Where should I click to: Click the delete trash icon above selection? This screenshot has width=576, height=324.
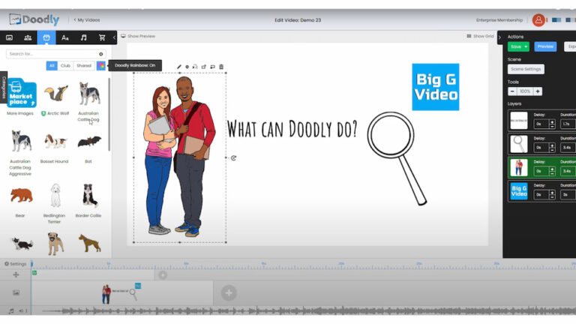click(221, 67)
